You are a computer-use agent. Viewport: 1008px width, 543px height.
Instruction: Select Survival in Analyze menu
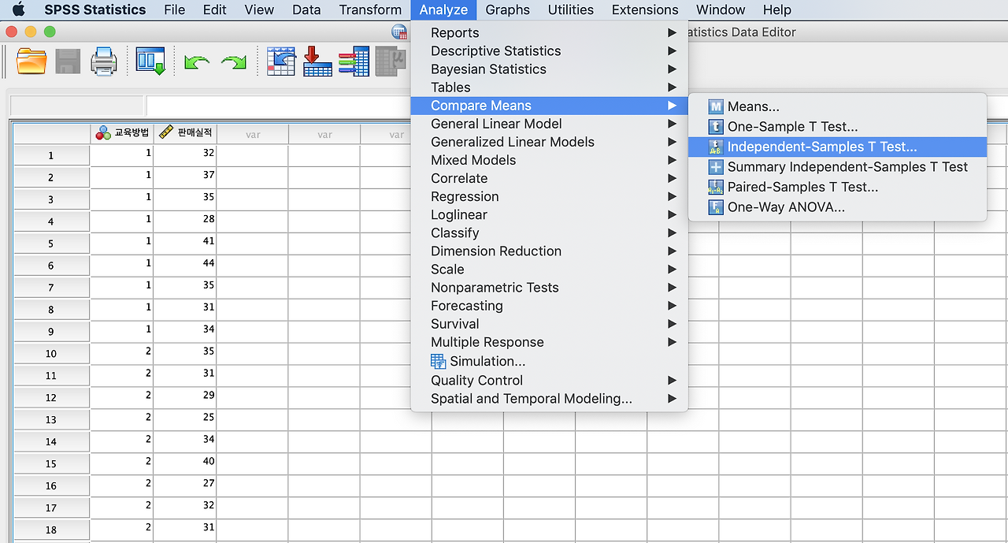(x=549, y=324)
